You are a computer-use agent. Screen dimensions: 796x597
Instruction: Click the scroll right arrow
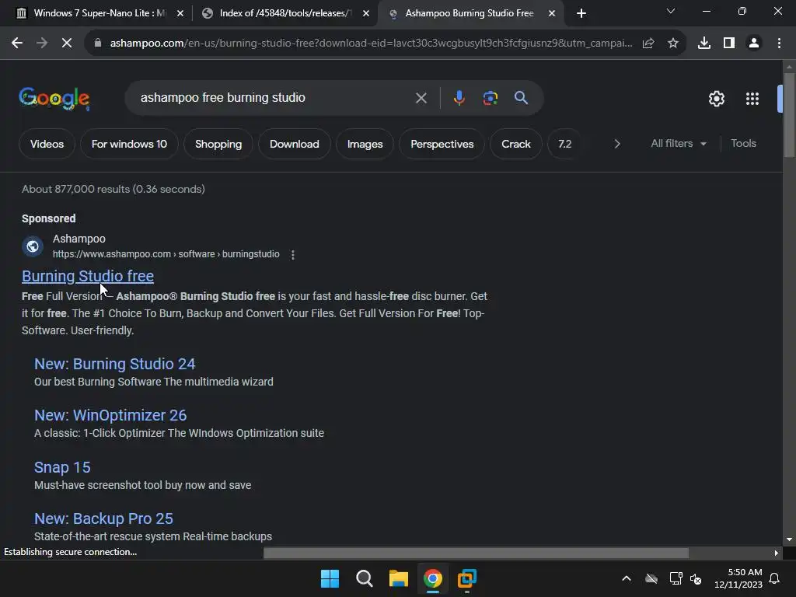(x=777, y=553)
